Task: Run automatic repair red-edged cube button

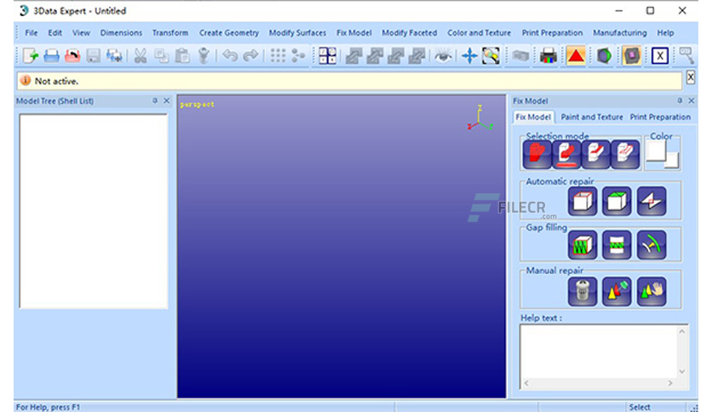Action: 583,201
